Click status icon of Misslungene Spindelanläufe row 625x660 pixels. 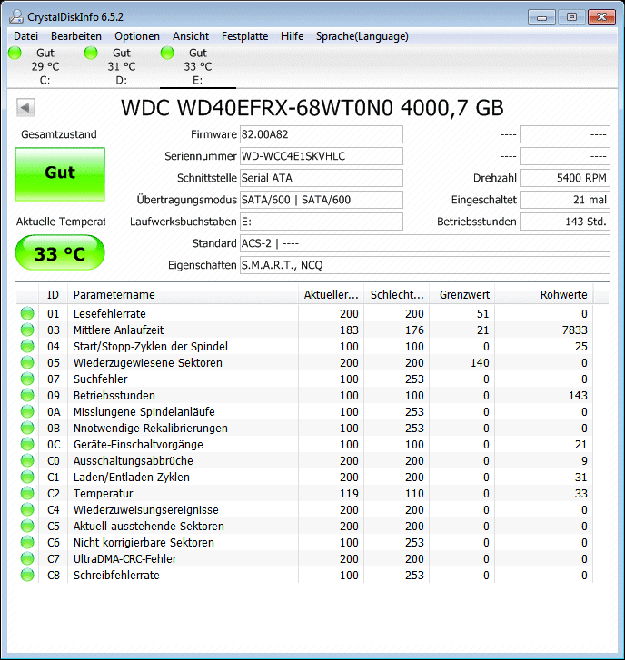point(27,411)
